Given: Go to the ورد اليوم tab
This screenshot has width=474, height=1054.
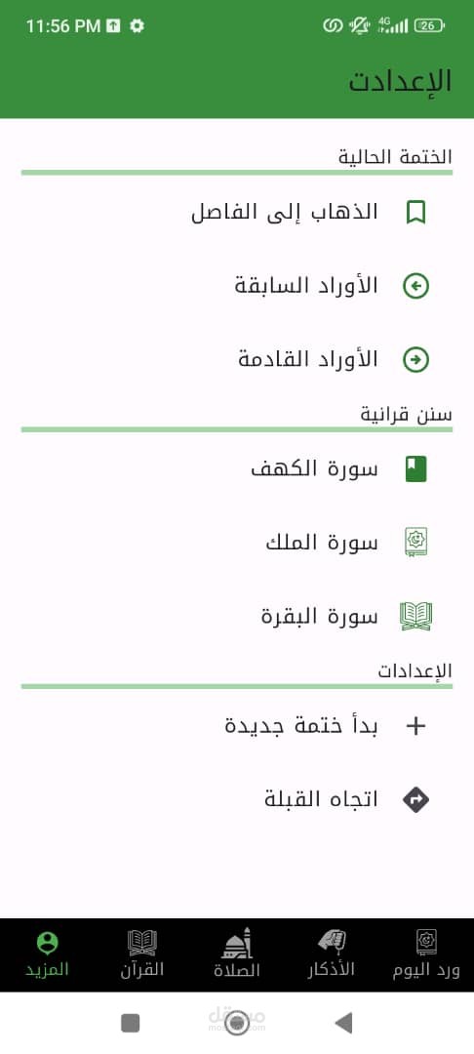Looking at the screenshot, I should (x=426, y=954).
